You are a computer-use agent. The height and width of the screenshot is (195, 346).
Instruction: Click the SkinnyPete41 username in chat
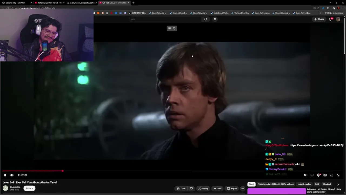tap(277, 169)
